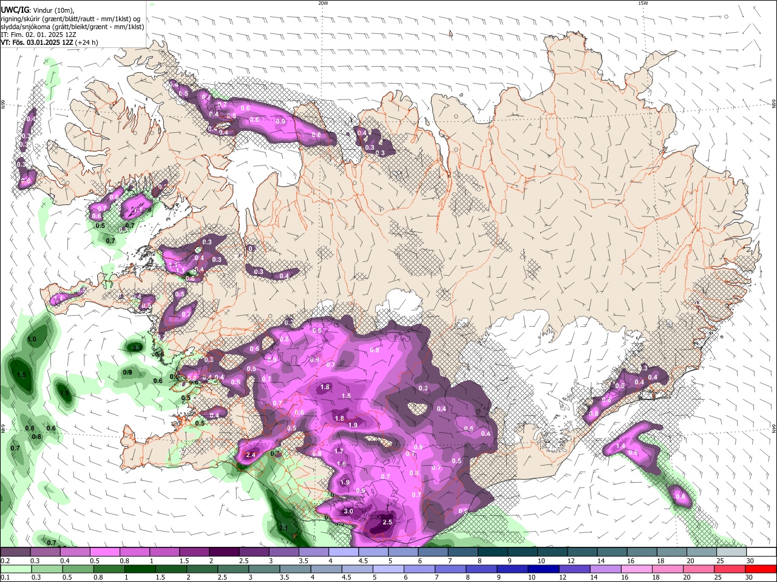
Task: Click the 'VT: Fös. 03.01.2025 12Z' valid time line
Action: pos(49,42)
